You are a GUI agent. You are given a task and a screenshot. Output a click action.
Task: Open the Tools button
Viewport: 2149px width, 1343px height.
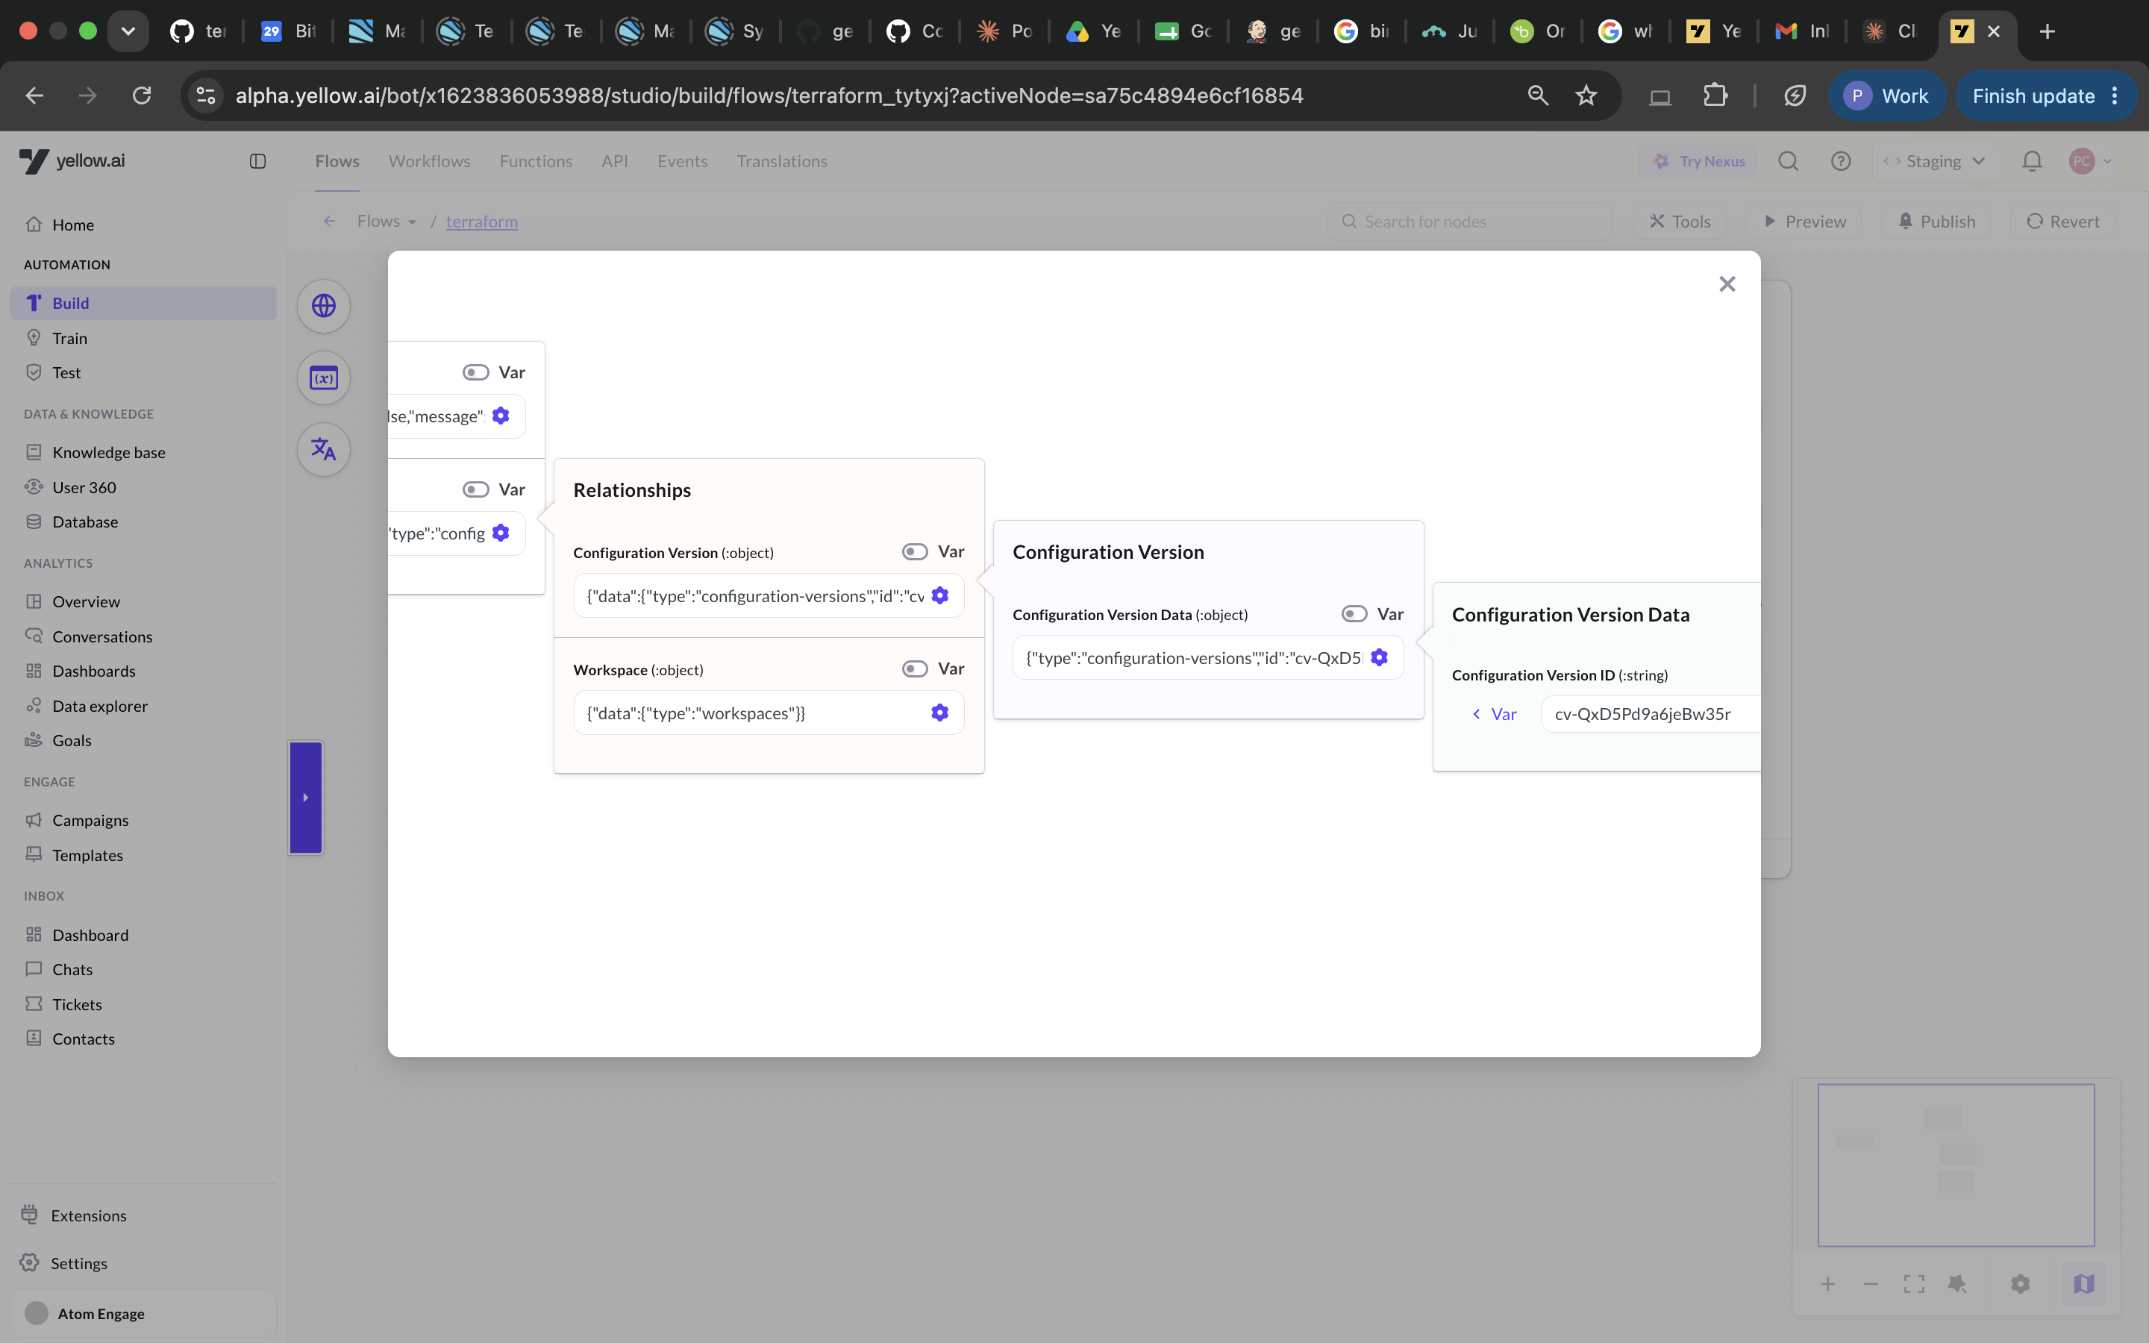[x=1679, y=221]
